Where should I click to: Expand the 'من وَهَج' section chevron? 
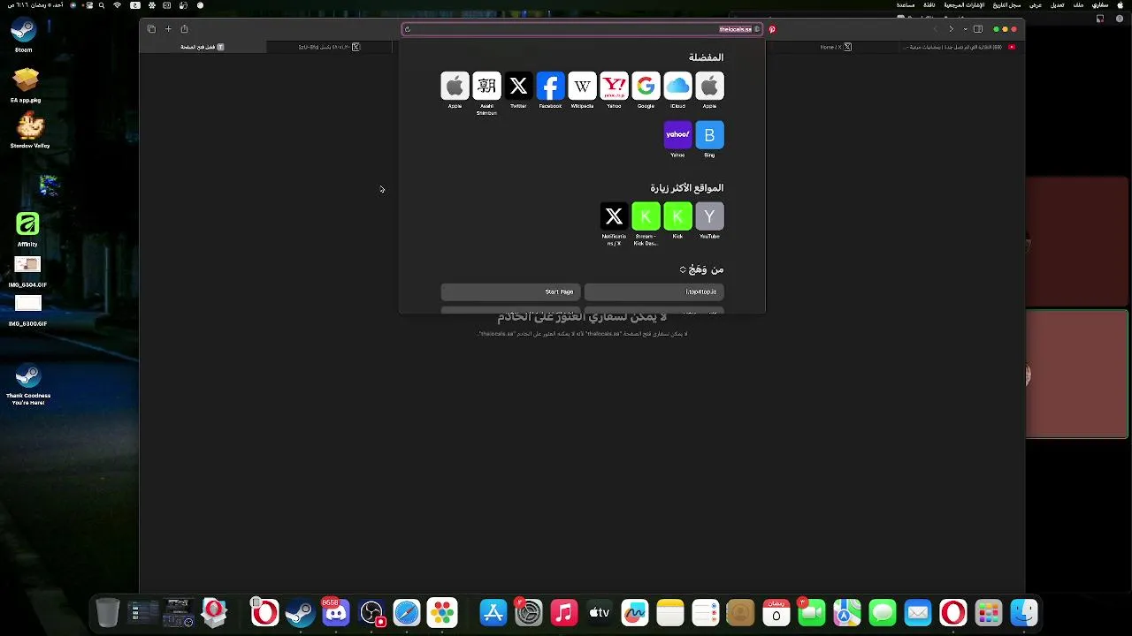683,269
